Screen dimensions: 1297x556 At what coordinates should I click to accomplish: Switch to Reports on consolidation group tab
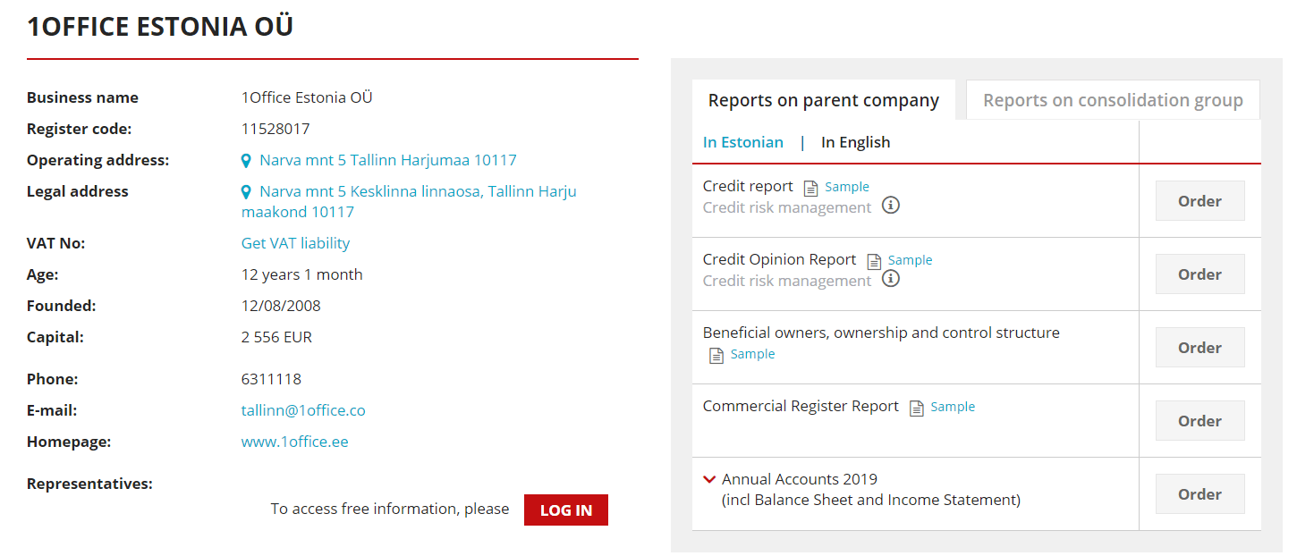[x=1112, y=100]
